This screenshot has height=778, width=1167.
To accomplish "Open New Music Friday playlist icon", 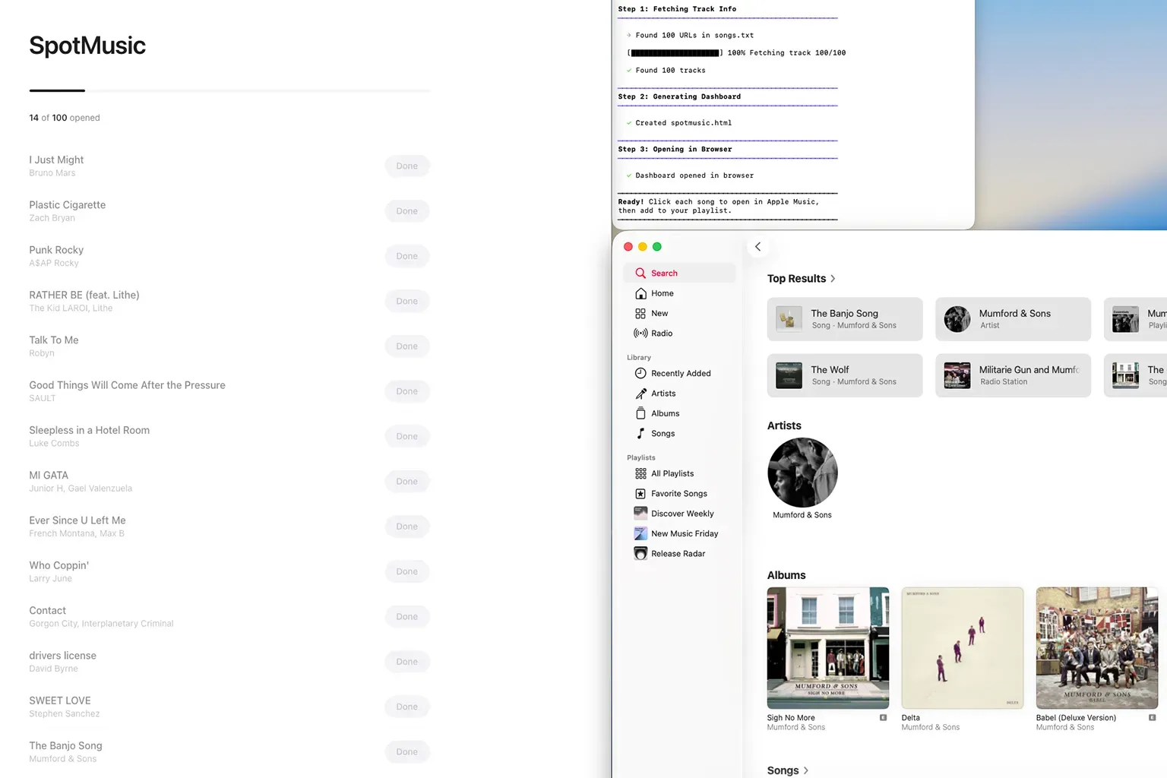I will (x=640, y=533).
